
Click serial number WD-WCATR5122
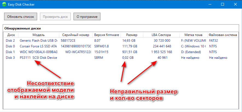(x=78, y=52)
